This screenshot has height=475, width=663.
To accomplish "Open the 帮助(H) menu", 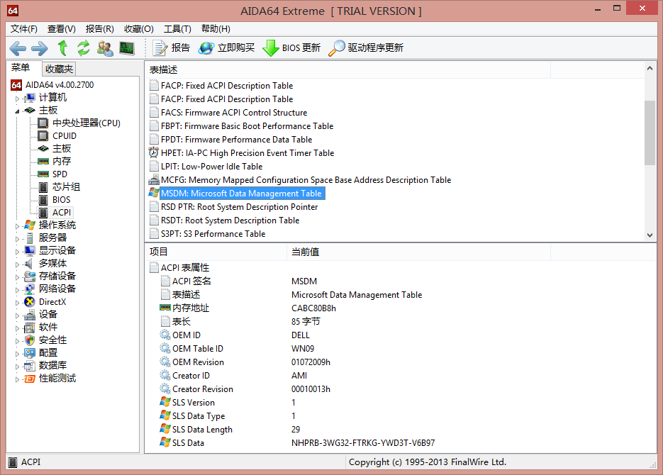I will click(216, 29).
